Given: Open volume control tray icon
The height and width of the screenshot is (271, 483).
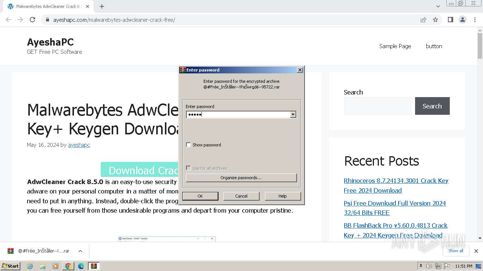Looking at the screenshot, I should point(429,266).
